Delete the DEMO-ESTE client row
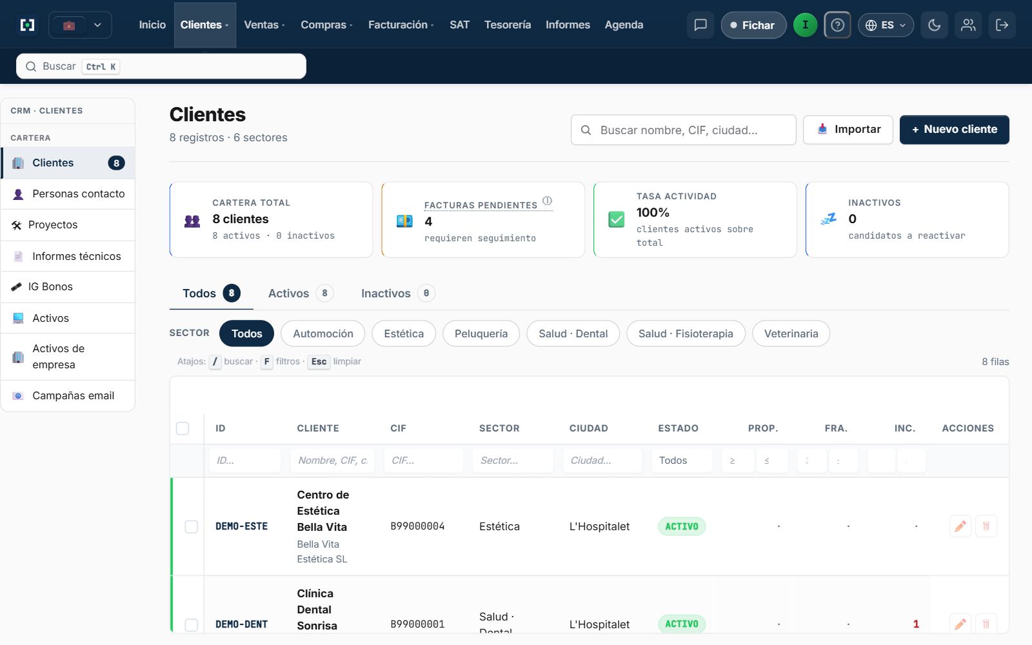Screen dimensions: 1032x645 [x=986, y=526]
